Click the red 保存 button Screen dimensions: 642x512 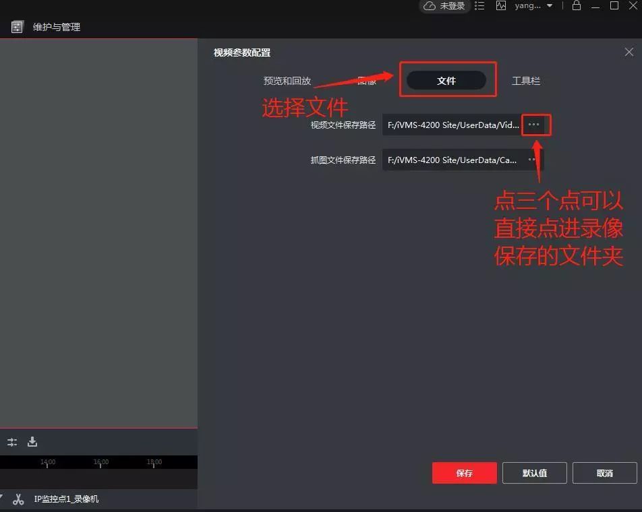[x=464, y=473]
